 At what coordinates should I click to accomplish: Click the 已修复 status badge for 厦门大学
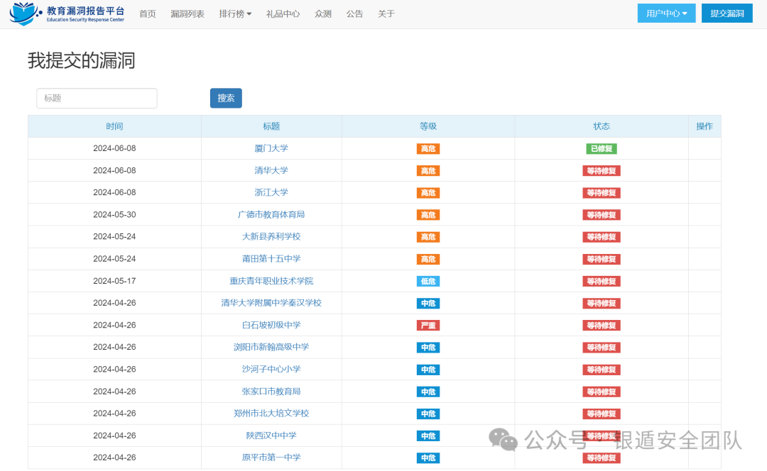(x=602, y=148)
